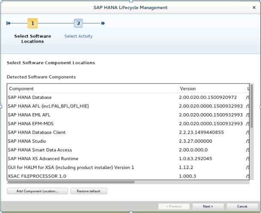
Task: Select the SAP HANA Database row
Action: coord(92,97)
